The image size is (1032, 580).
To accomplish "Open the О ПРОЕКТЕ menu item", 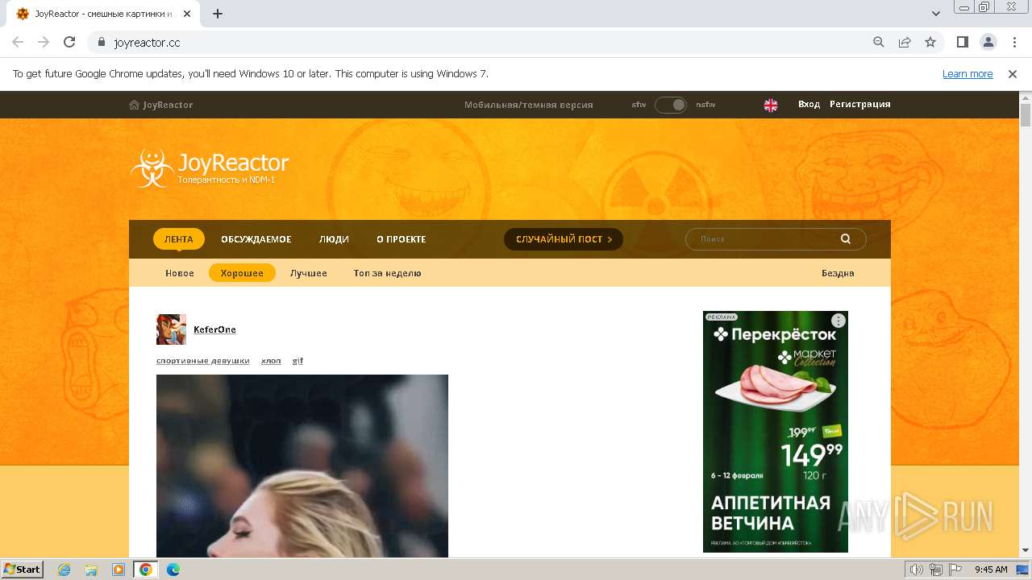I will click(402, 239).
